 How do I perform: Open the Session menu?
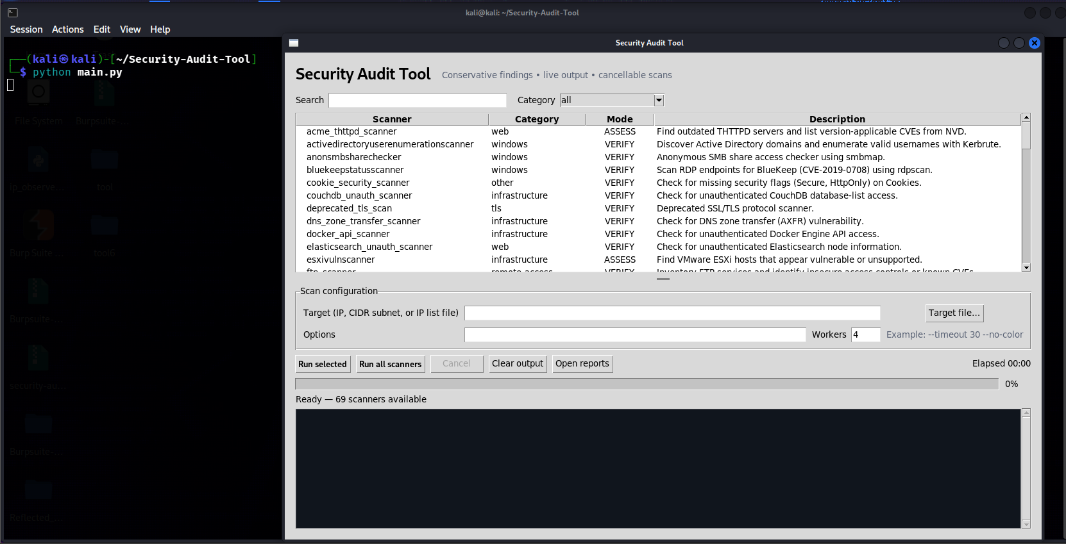tap(26, 29)
